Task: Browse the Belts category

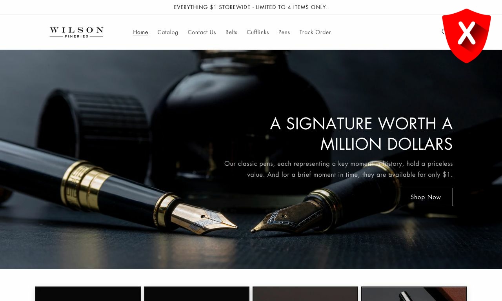Action: 231,32
